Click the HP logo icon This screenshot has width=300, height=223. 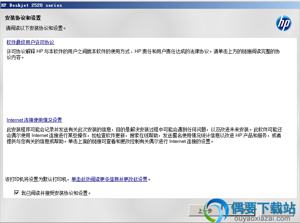tap(284, 23)
